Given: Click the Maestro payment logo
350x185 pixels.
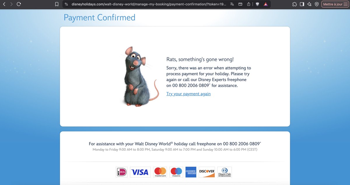Looking at the screenshot, I should click(176, 172).
